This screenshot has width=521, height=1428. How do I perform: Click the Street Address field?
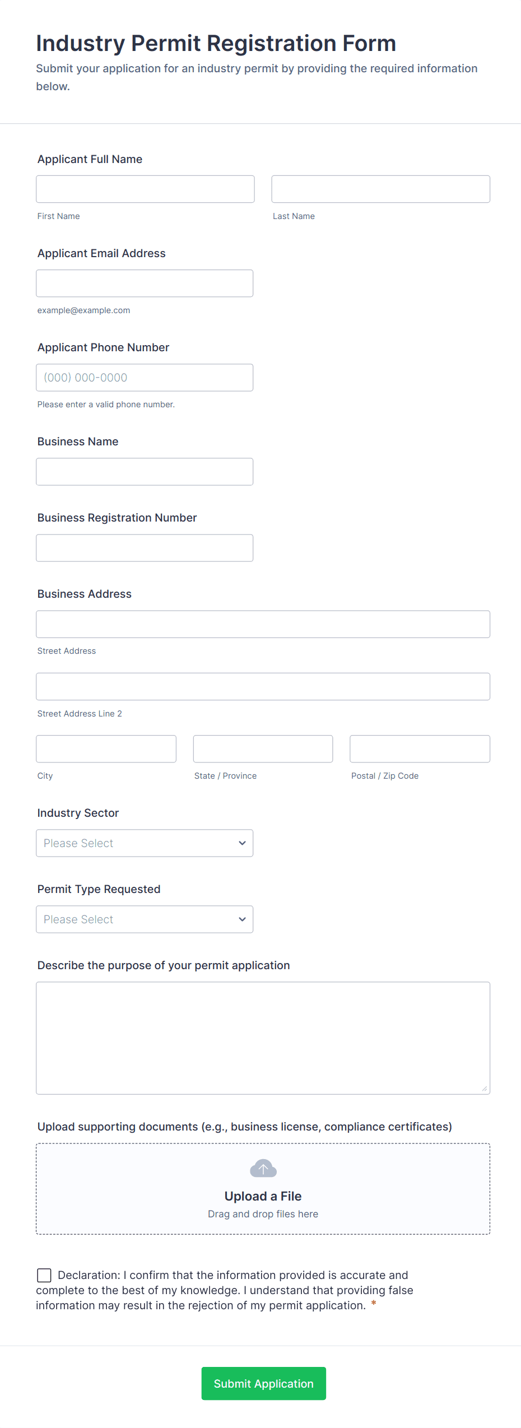coord(263,624)
